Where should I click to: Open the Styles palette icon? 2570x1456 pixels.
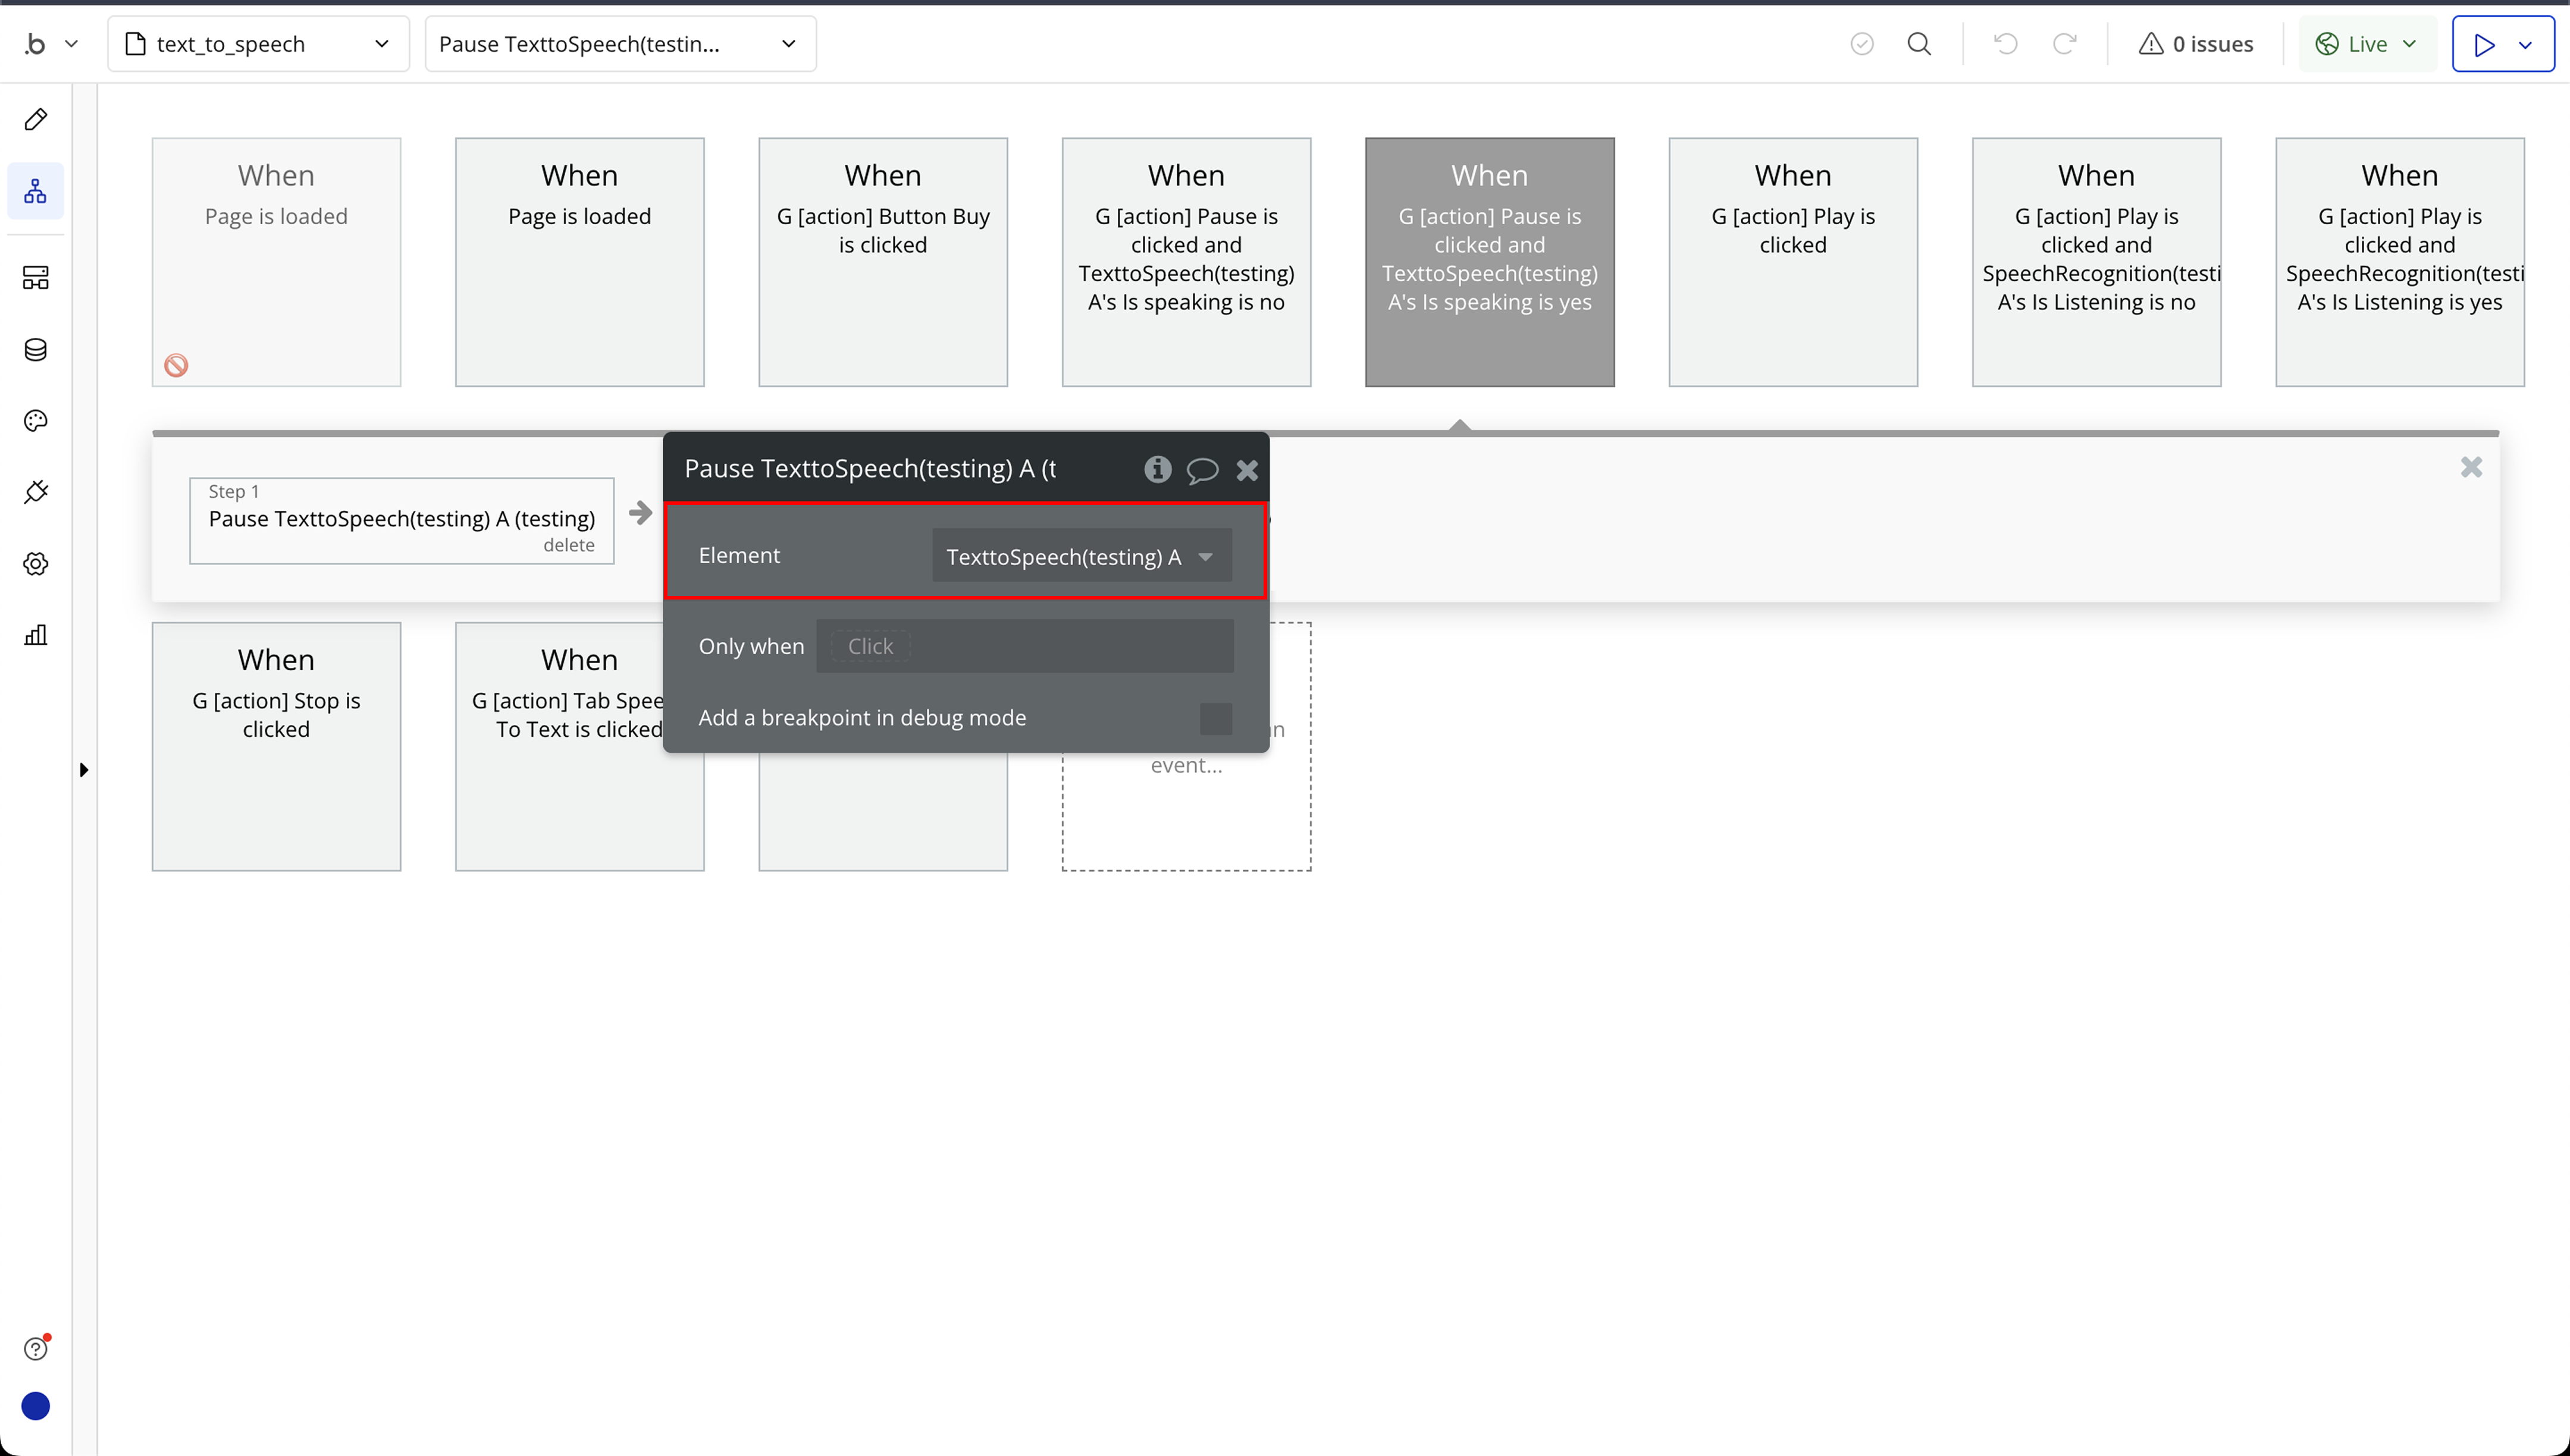pyautogui.click(x=36, y=421)
